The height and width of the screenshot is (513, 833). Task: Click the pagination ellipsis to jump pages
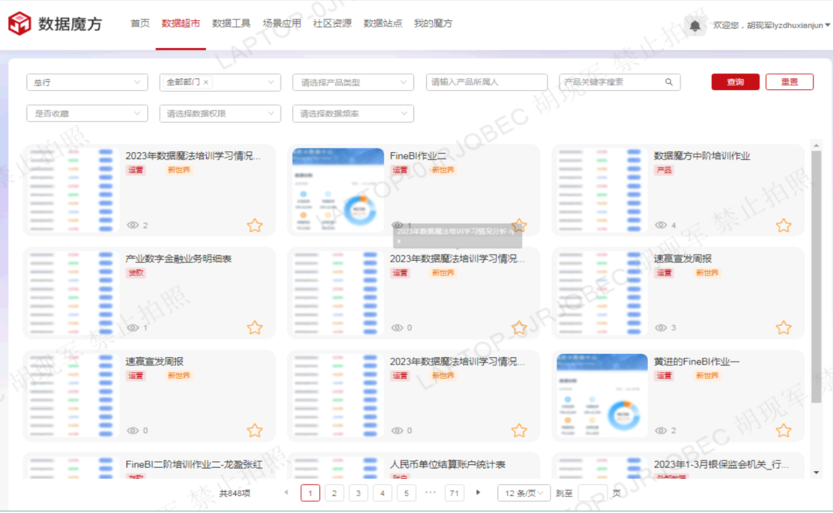click(431, 492)
